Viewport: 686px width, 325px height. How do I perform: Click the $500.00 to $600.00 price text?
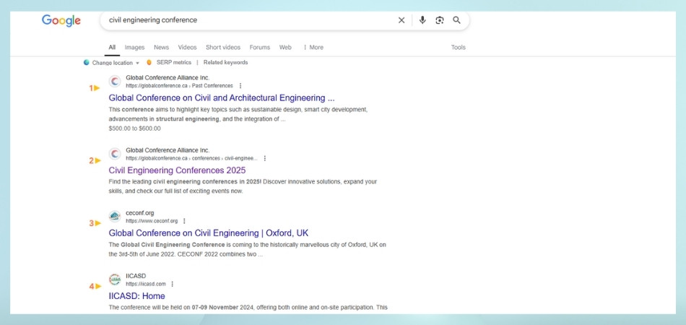pyautogui.click(x=134, y=129)
